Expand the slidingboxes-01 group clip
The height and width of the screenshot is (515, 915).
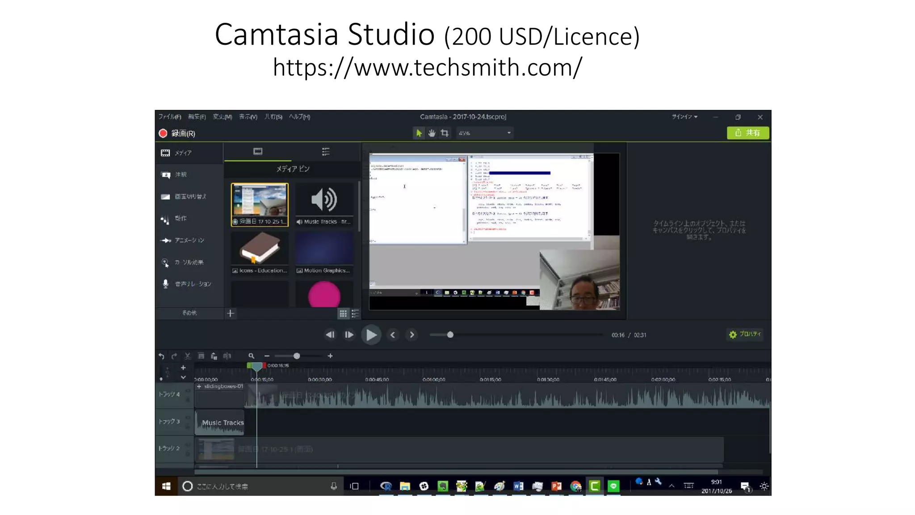199,387
